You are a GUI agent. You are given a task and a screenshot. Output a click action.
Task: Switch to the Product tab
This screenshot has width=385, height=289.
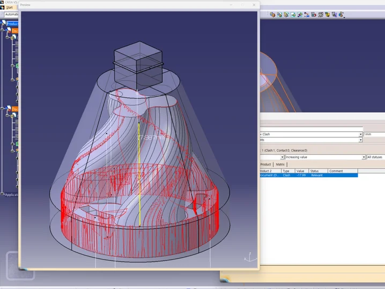[265, 164]
